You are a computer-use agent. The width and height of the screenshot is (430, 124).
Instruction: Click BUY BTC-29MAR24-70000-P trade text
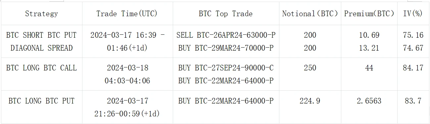pyautogui.click(x=226, y=48)
